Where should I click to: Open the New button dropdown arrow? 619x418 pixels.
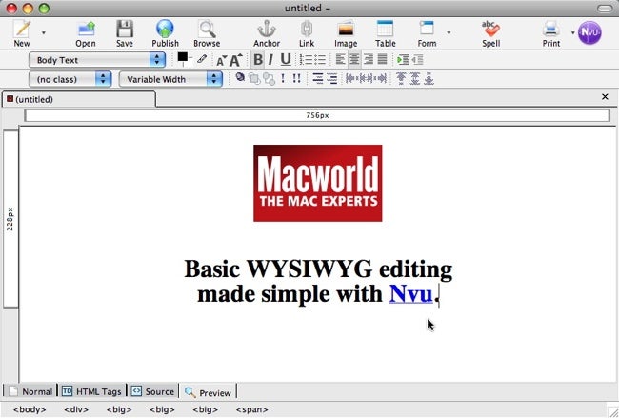pyautogui.click(x=44, y=32)
